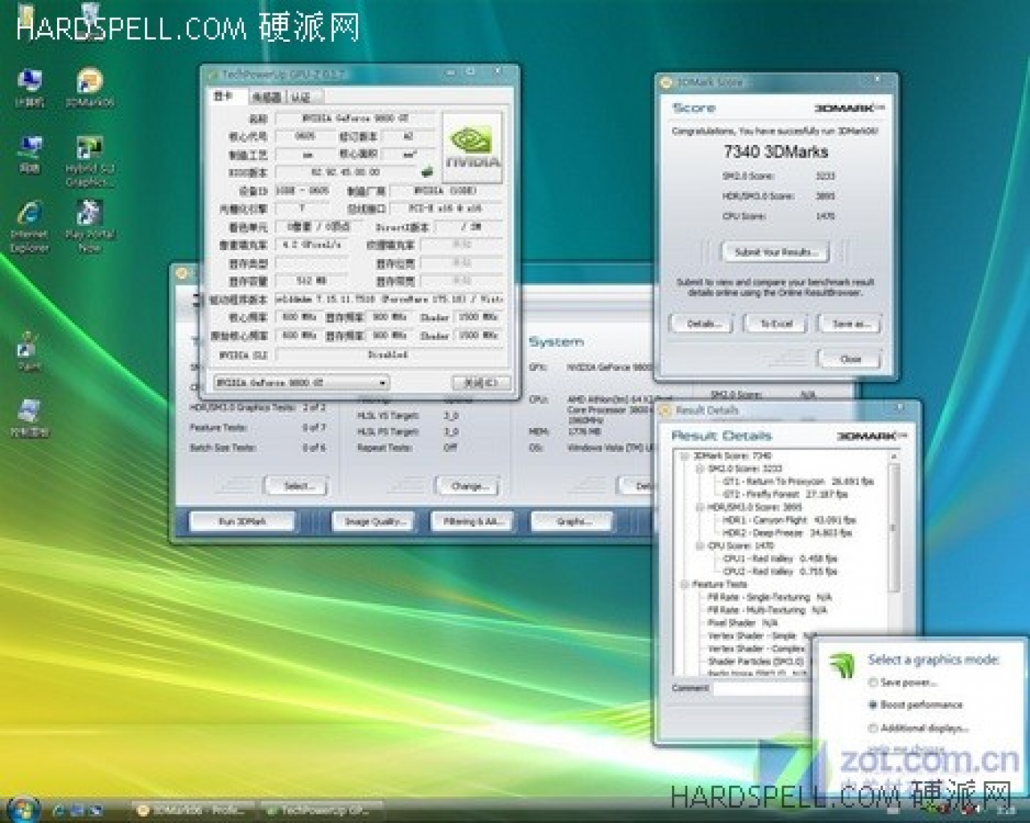Screen dimensions: 1030x823
Task: Select CPU2 - Red Valley row
Action: pos(780,572)
